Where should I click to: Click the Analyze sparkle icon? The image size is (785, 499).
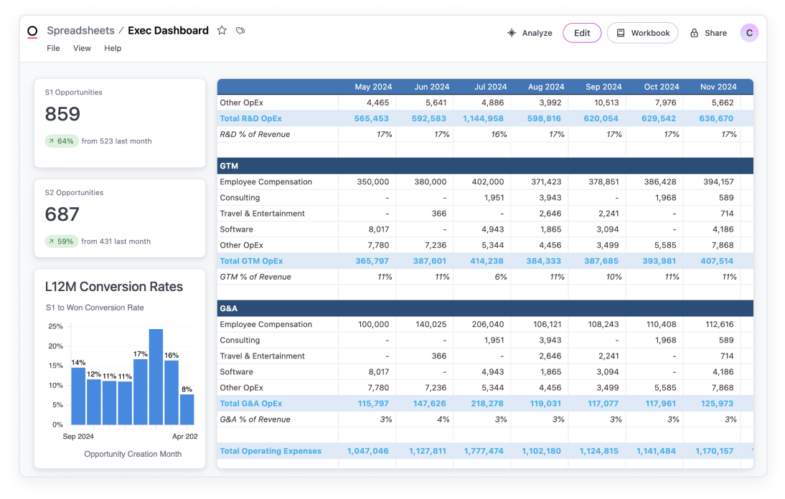pyautogui.click(x=512, y=33)
